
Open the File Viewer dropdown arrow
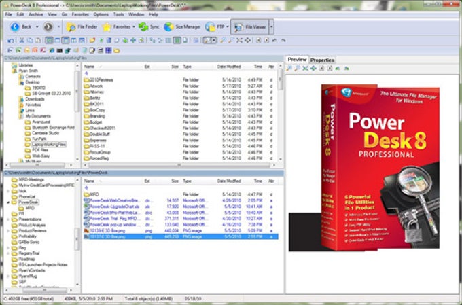271,27
